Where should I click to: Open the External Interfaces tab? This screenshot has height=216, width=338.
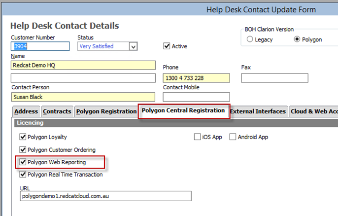(258, 111)
